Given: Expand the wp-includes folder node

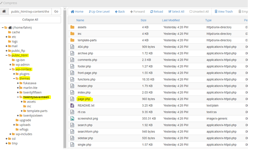Looking at the screenshot, I should coord(10,134).
